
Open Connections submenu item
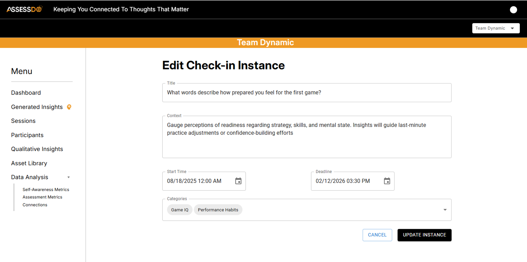pos(35,205)
